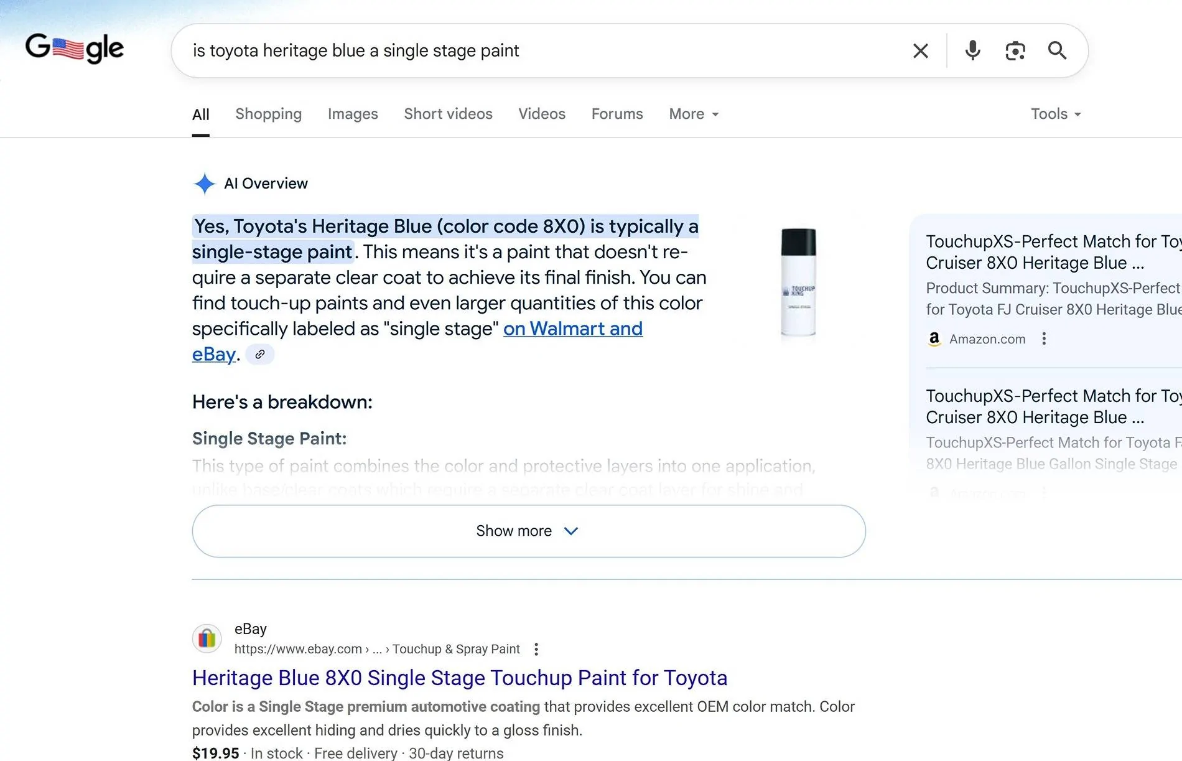Switch to the Images tab

[353, 114]
